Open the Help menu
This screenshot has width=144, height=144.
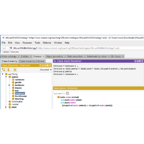click(x=67, y=43)
